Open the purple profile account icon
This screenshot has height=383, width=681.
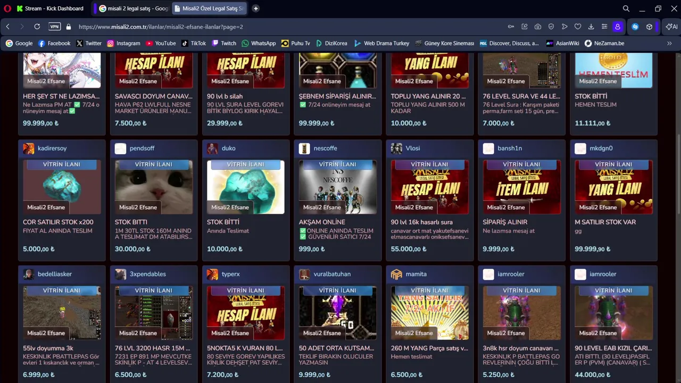pyautogui.click(x=618, y=27)
